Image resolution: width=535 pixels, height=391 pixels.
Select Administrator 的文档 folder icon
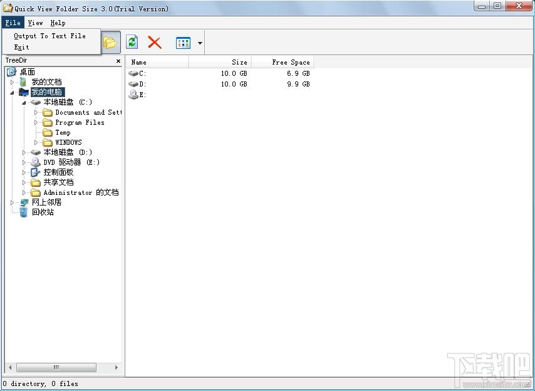click(36, 193)
